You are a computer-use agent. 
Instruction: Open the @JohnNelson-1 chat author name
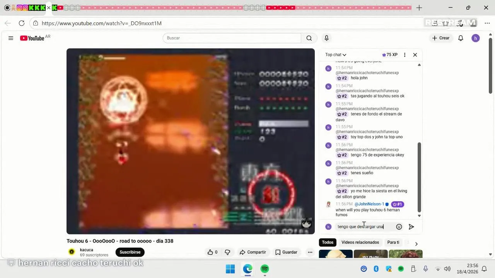(x=369, y=204)
